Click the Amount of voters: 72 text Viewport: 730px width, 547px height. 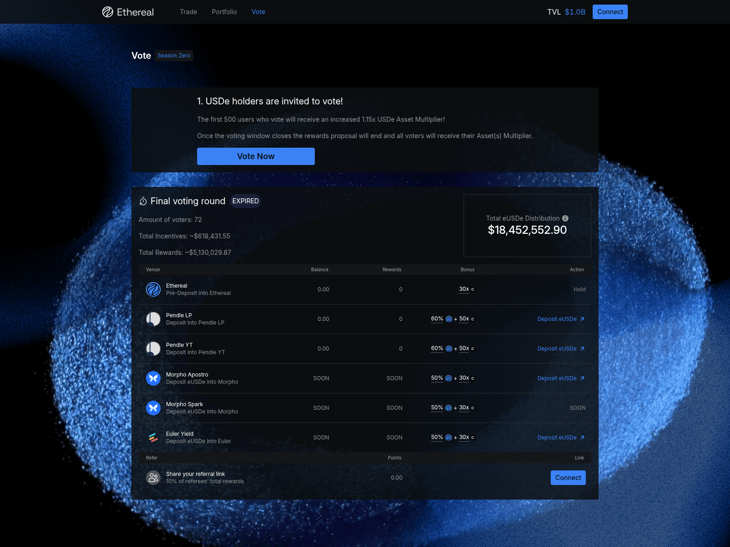coord(170,220)
